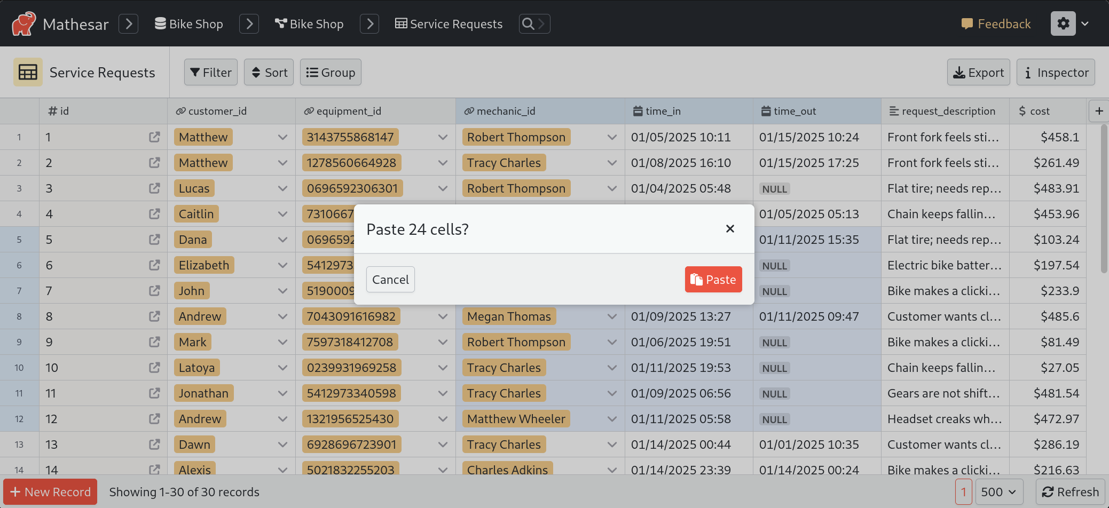Open the Export options

point(978,72)
